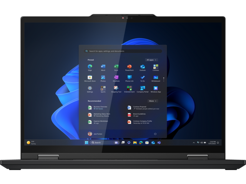Open Jack Purton user account menu
Screen dimensions: 246x184
pos(95,134)
